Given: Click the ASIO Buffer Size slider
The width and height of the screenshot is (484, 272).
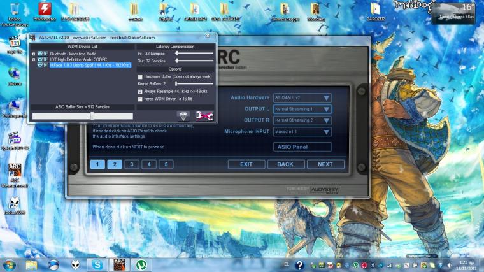Looking at the screenshot, I should (x=92, y=116).
